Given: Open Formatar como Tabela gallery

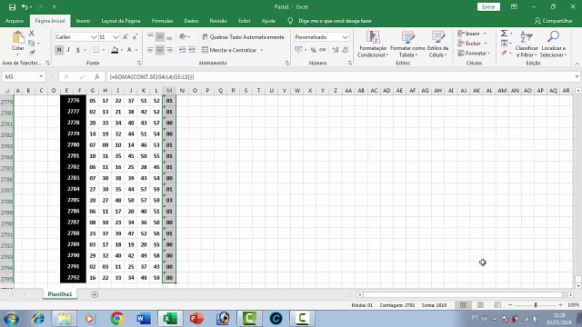Looking at the screenshot, I should (407, 45).
